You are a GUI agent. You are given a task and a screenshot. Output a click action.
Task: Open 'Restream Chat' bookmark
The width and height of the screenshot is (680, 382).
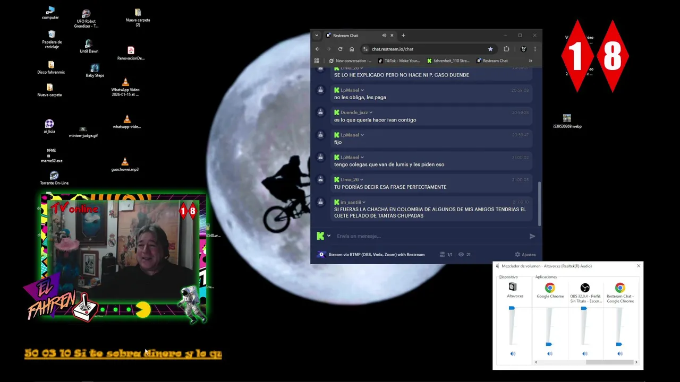[x=492, y=60]
